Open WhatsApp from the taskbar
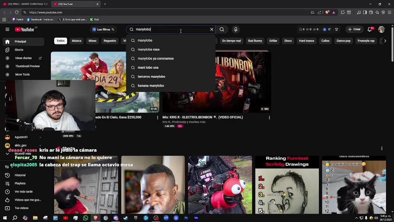The image size is (394, 222). (86, 218)
